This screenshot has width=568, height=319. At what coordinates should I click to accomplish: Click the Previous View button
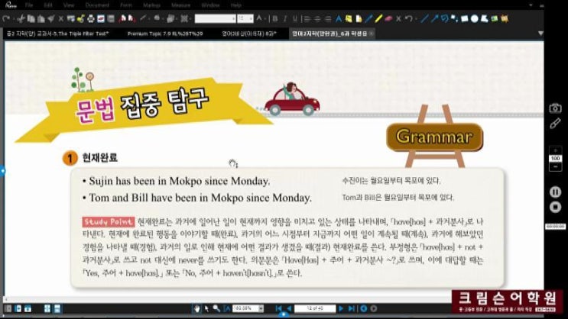tap(363, 308)
